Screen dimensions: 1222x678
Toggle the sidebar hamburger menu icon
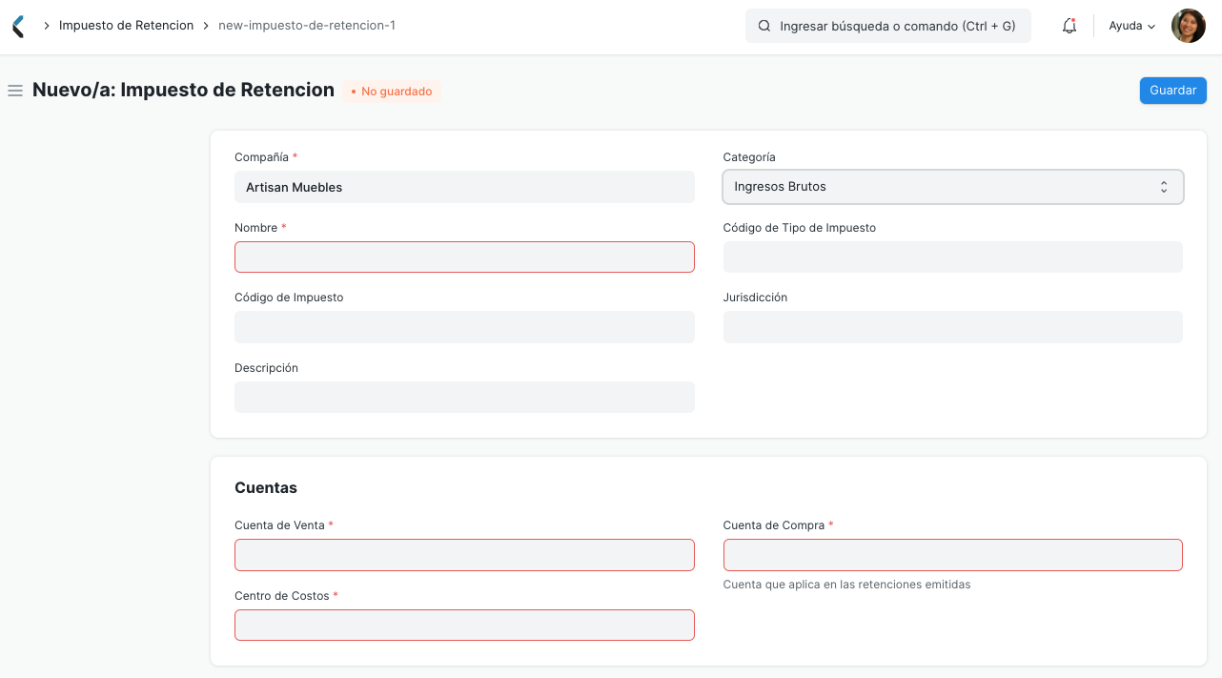click(x=15, y=91)
